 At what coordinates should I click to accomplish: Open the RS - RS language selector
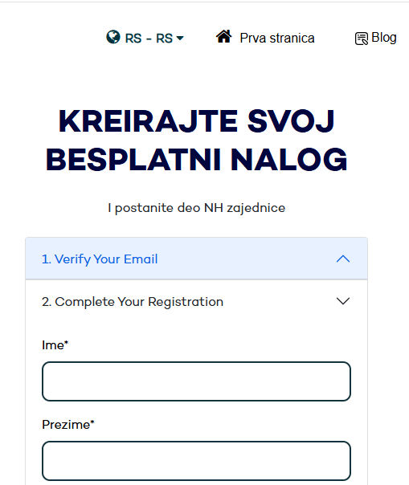(145, 38)
